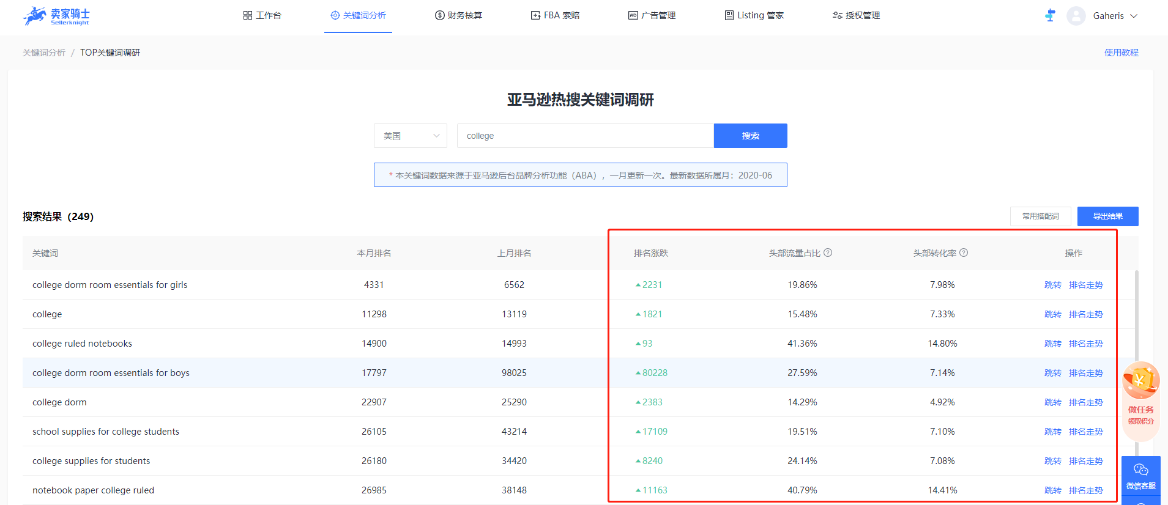Click the blue signpost icon in header

coord(1050,16)
